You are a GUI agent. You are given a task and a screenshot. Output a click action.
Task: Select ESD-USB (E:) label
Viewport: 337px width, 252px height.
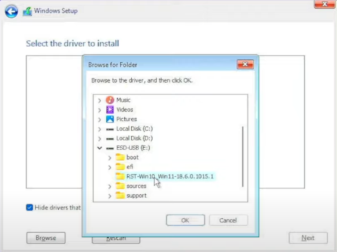tap(133, 148)
